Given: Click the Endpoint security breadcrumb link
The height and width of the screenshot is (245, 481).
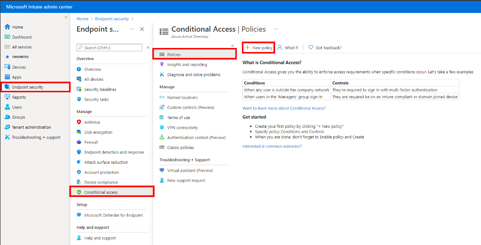Looking at the screenshot, I should point(112,19).
